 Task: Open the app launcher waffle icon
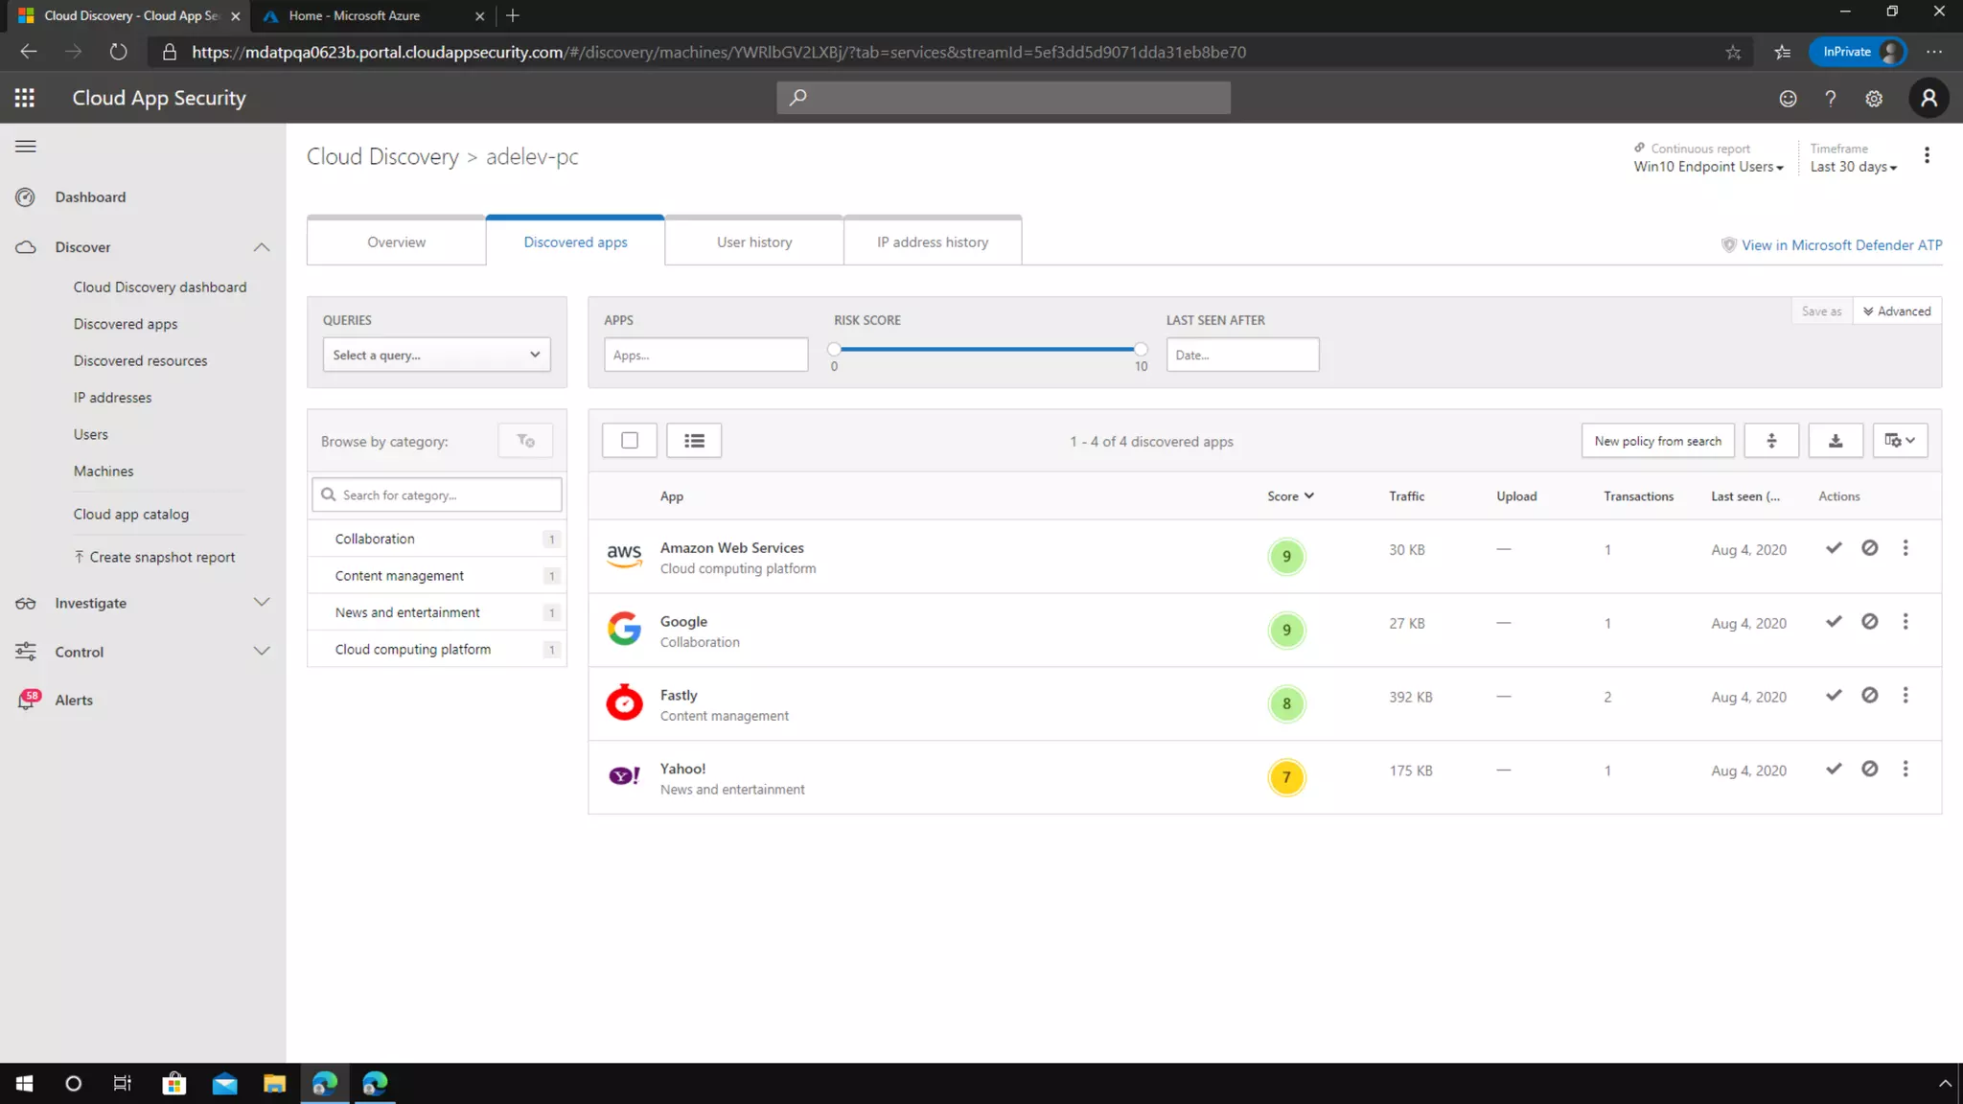[x=25, y=98]
